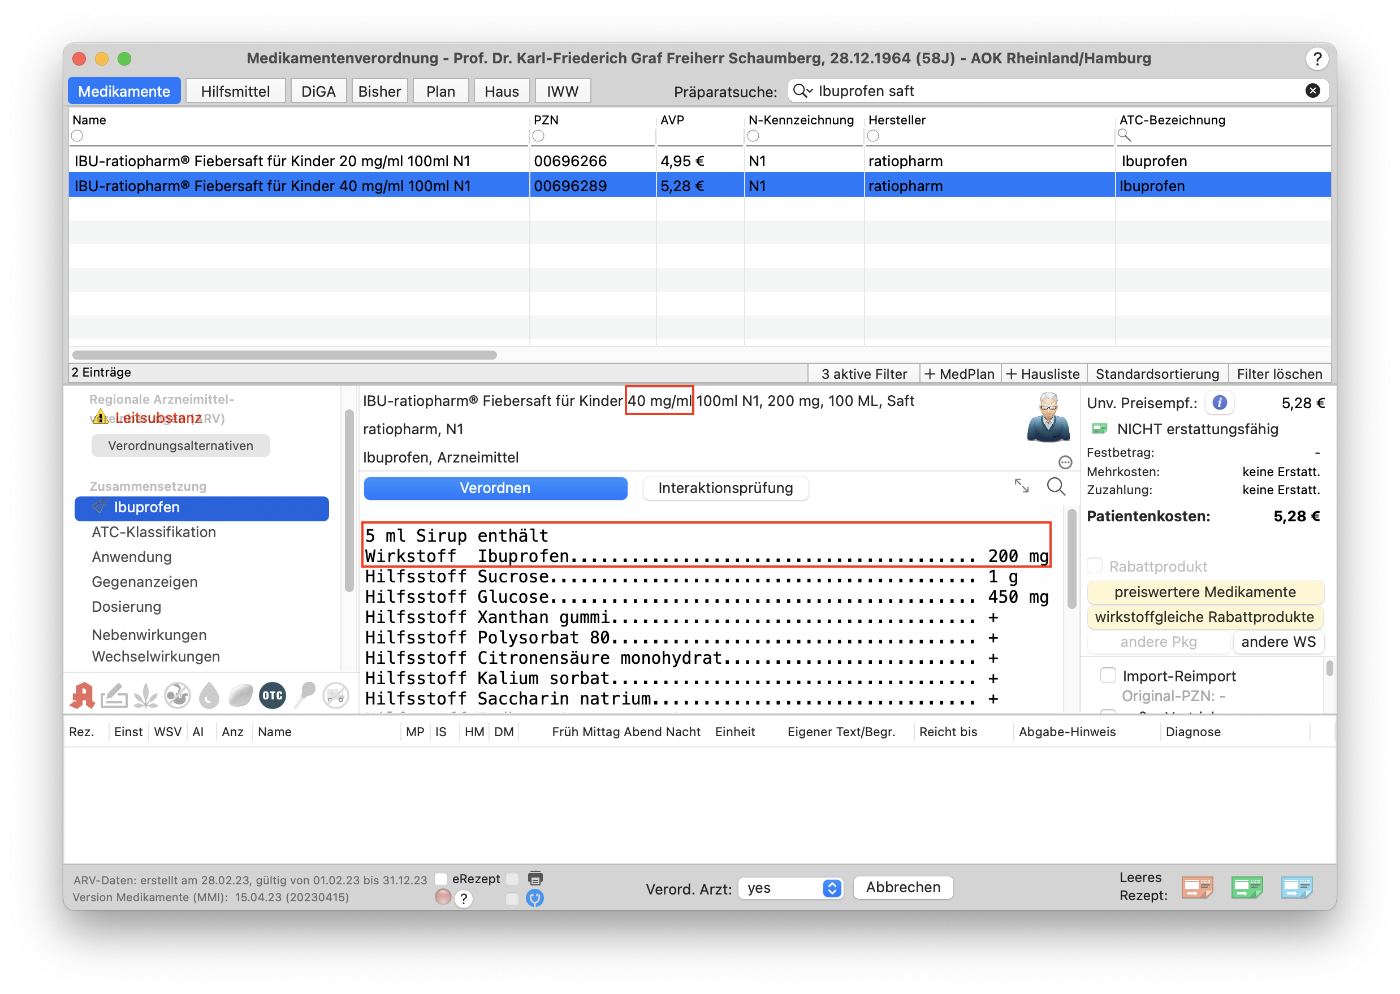1400x994 pixels.
Task: Click the Abbrechen button
Action: pos(903,888)
